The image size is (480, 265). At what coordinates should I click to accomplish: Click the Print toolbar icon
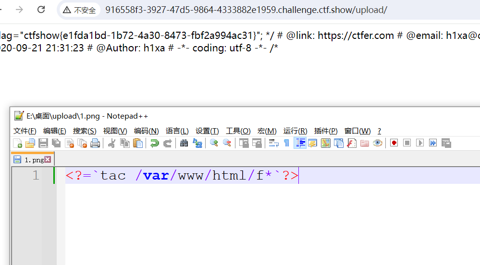click(x=95, y=143)
